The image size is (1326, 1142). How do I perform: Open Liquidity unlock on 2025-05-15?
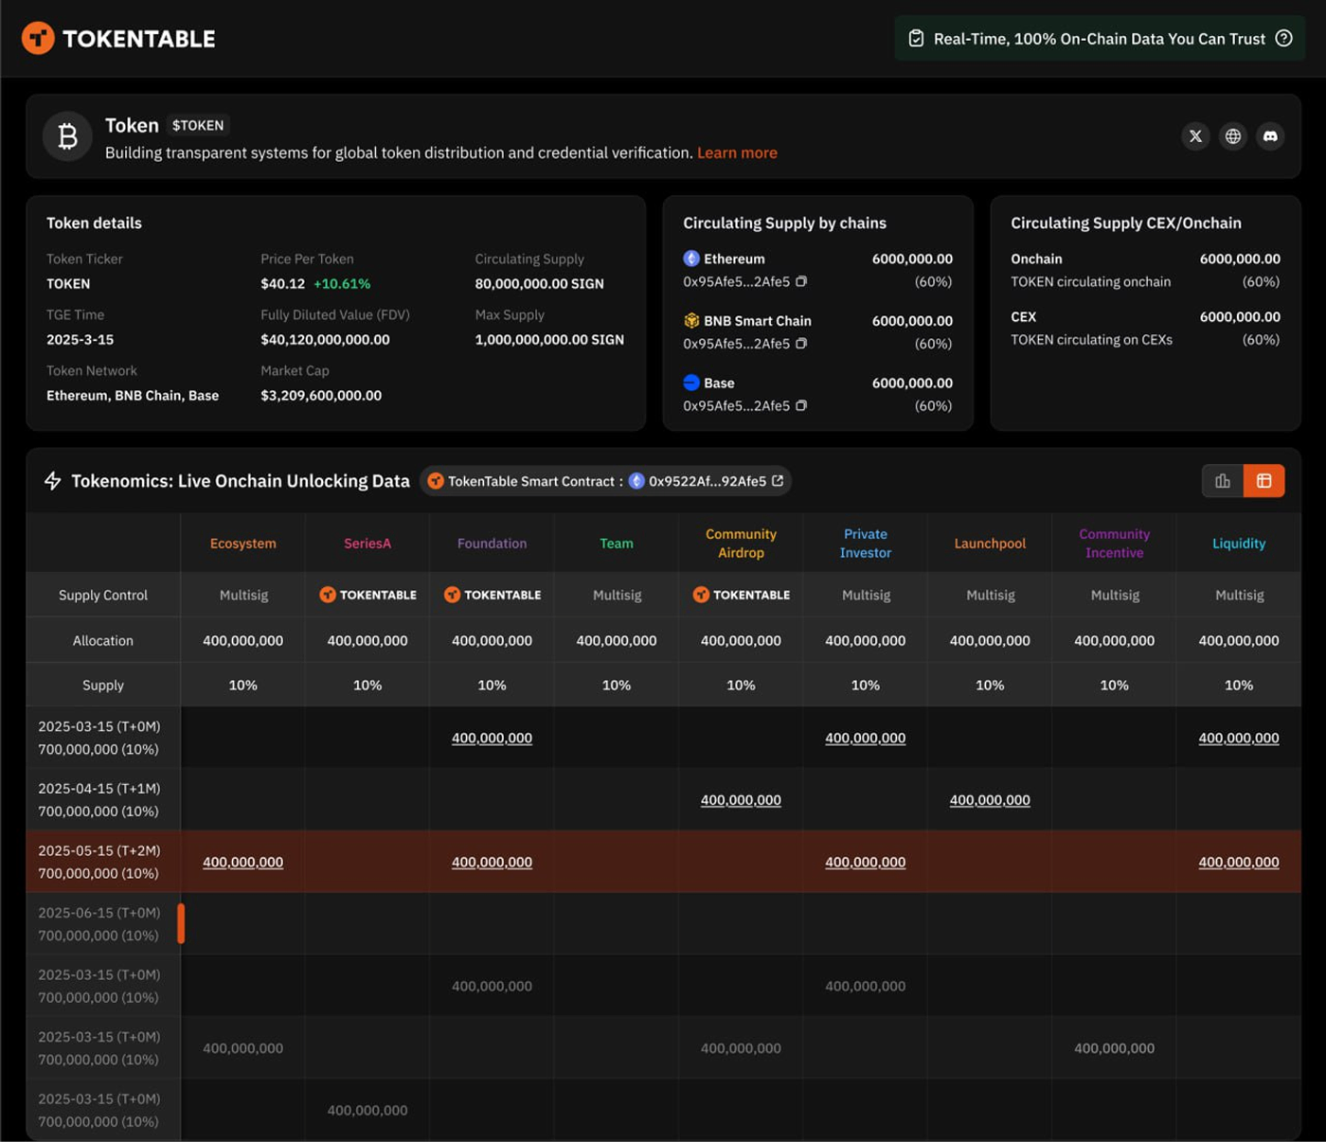click(1239, 862)
